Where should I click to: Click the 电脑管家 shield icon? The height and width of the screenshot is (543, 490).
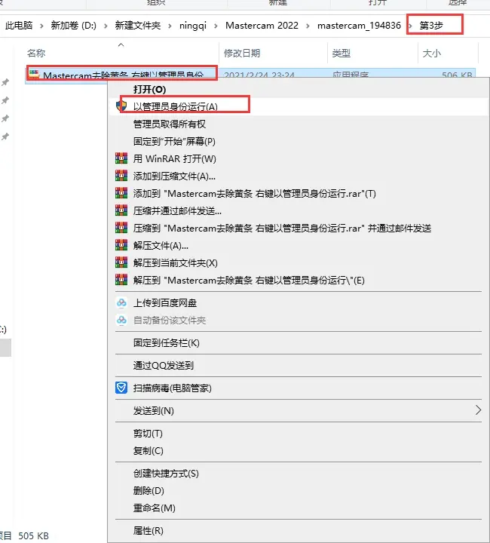(121, 388)
